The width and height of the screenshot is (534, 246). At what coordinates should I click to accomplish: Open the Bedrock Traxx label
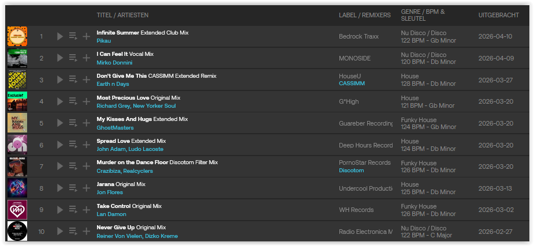coord(360,37)
